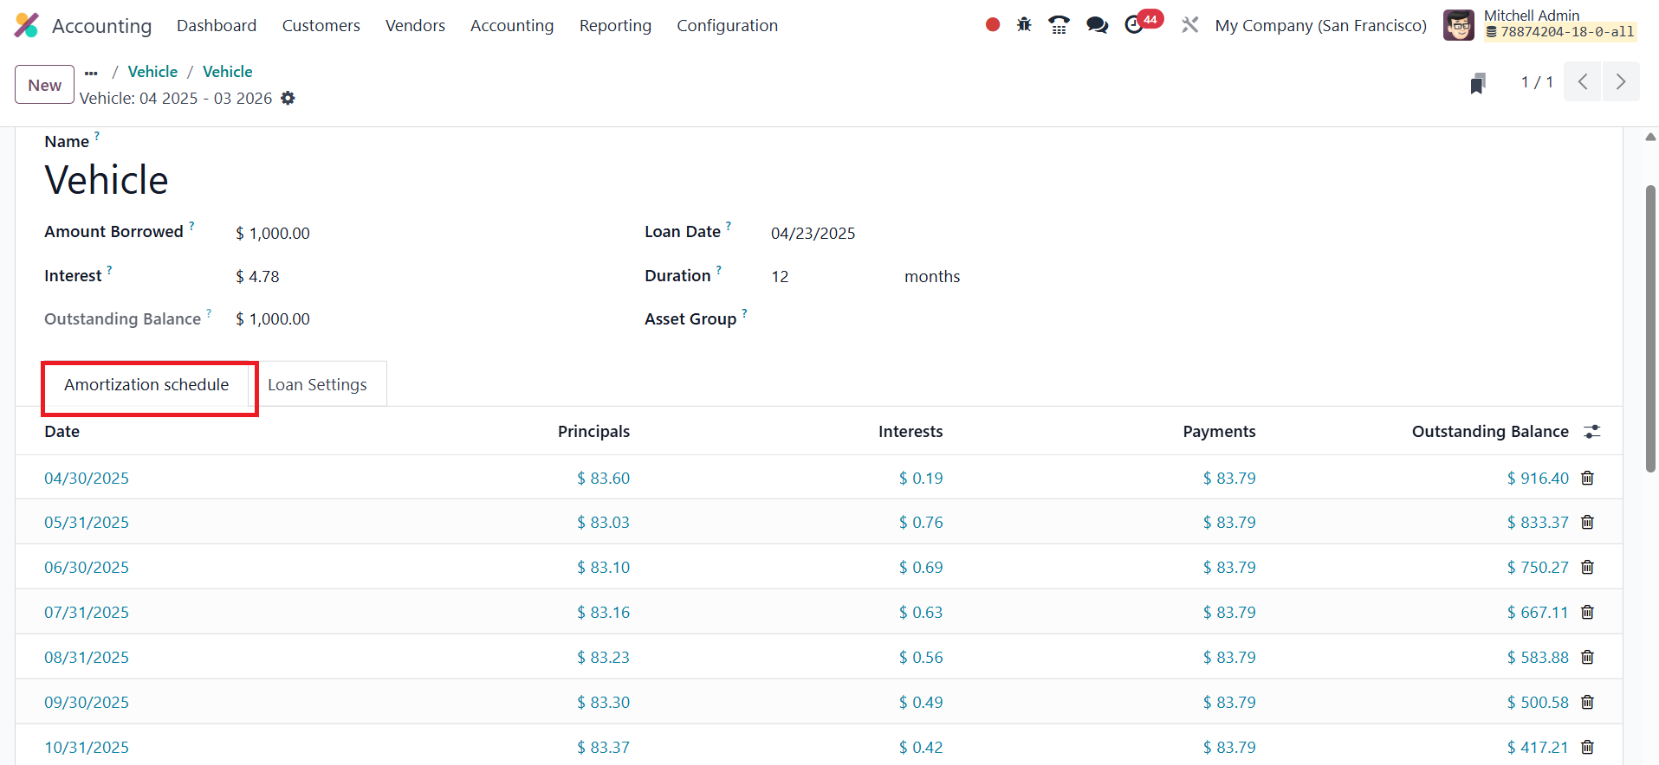Click the bookmark icon near pager
Screen dimensions: 1659x765
coord(1478,83)
